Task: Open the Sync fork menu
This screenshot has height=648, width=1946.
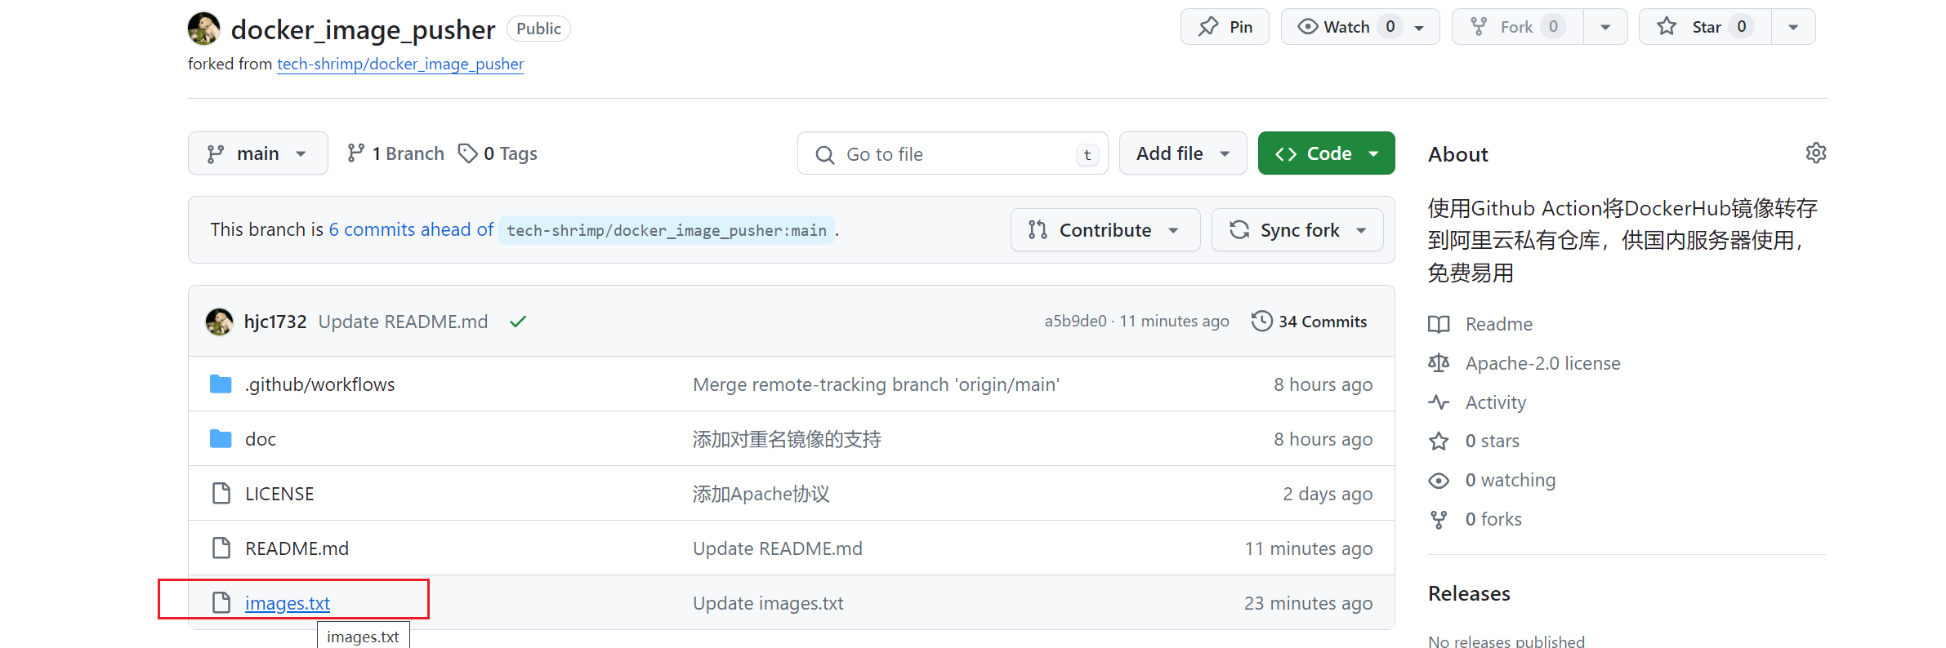Action: pos(1297,230)
